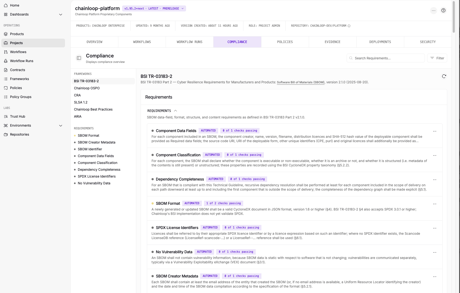
Task: Switch to the Evidence tab
Action: (332, 42)
